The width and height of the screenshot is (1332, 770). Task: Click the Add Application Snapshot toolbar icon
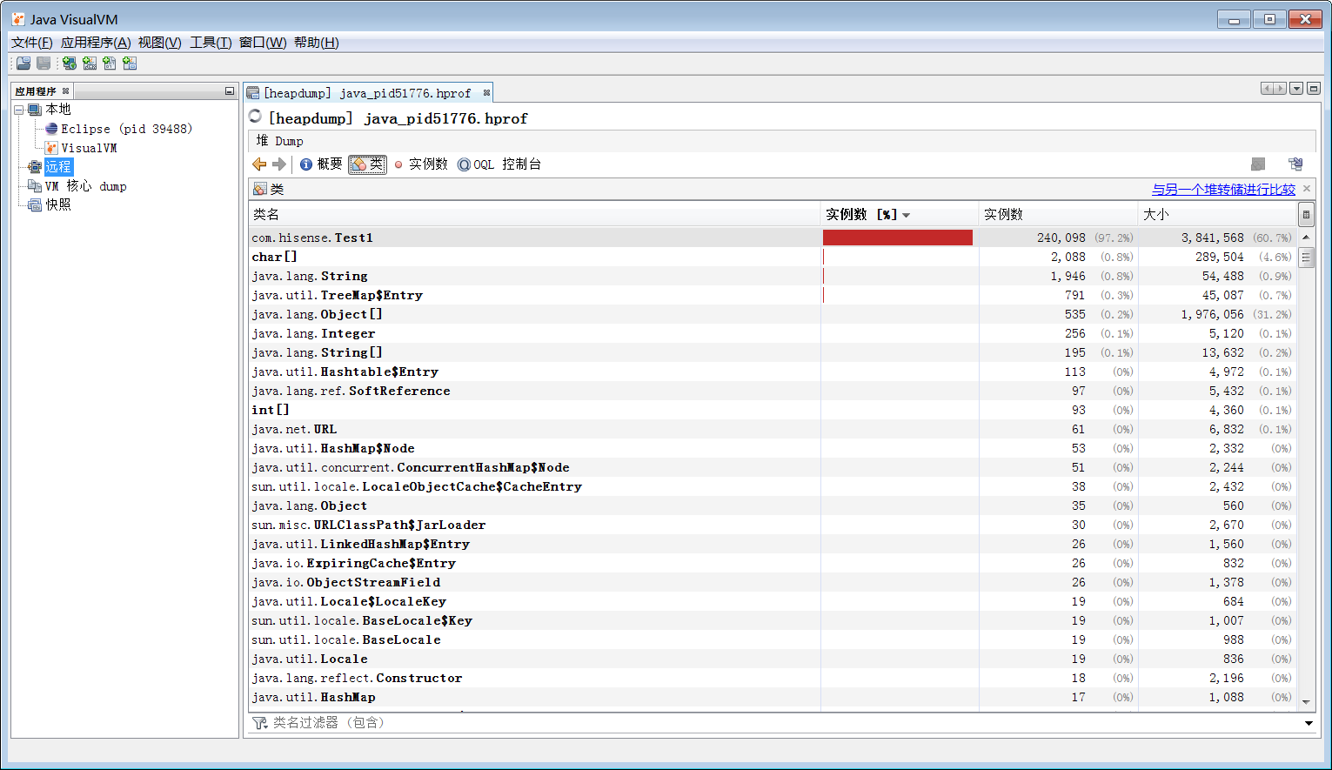[130, 64]
